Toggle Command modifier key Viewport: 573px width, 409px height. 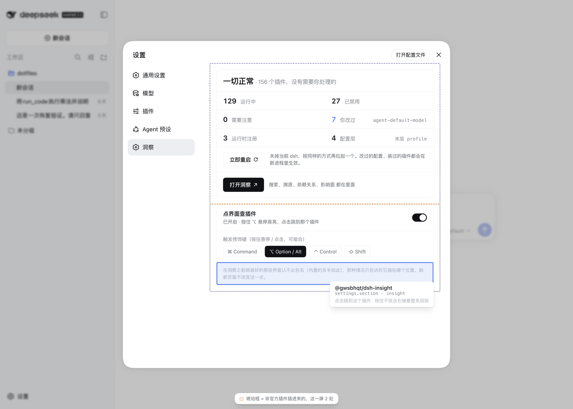[x=242, y=252]
